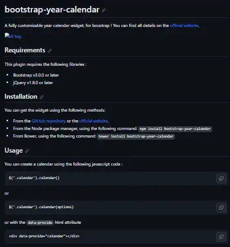Click the 'Installation' heading text
Screen dimensions: 230x247
coord(21,97)
